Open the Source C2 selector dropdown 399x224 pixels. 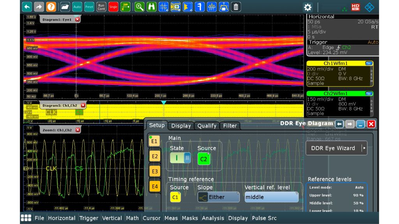204,159
